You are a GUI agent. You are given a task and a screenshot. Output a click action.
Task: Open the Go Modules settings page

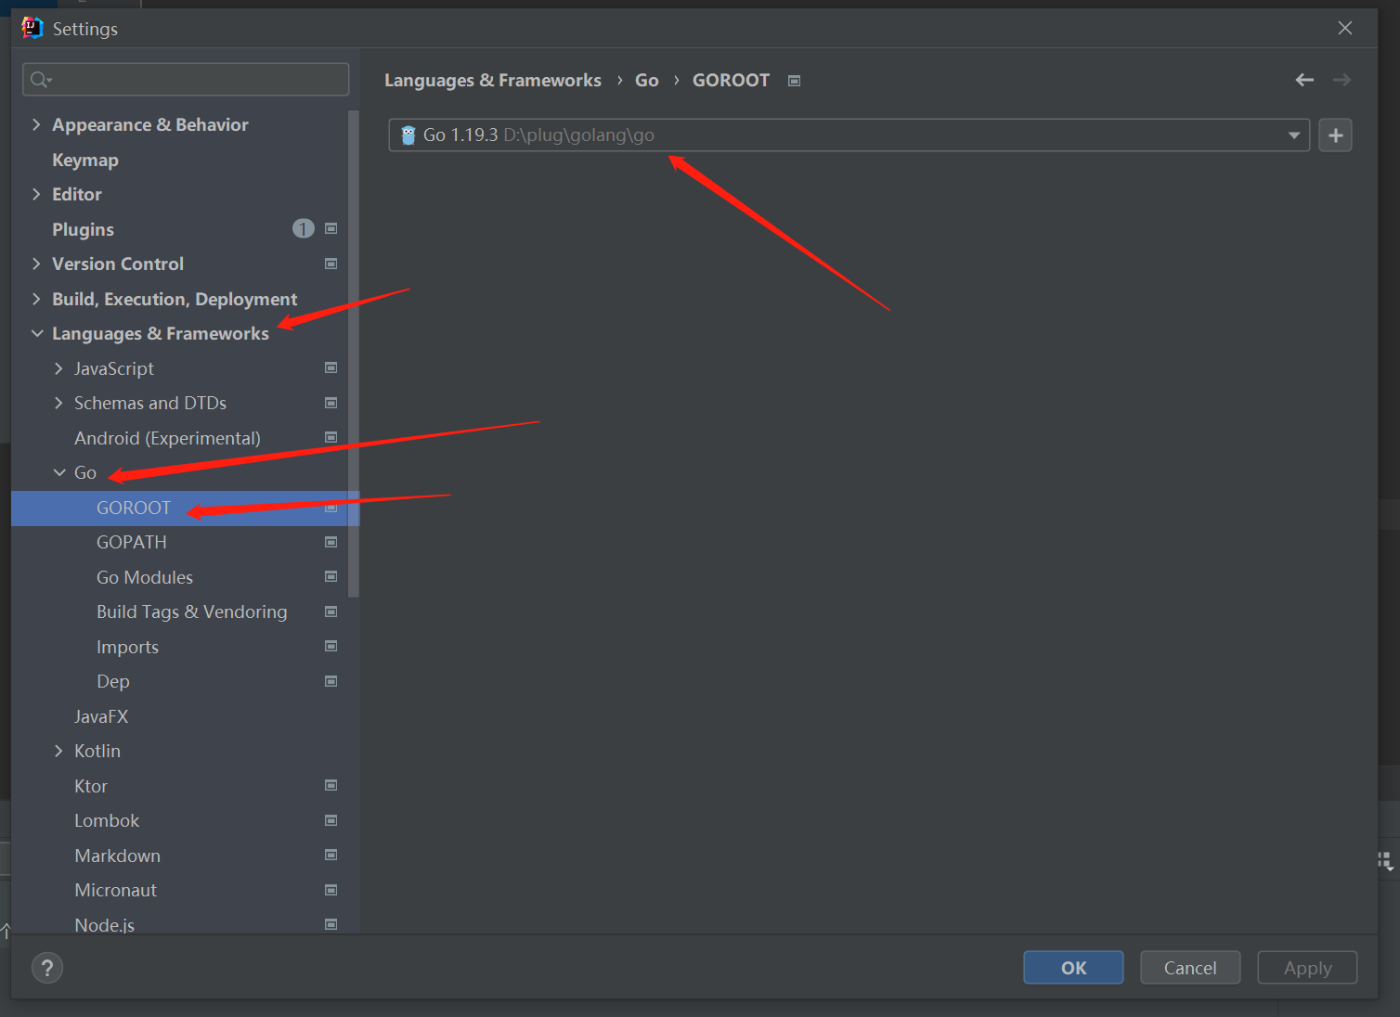(145, 577)
